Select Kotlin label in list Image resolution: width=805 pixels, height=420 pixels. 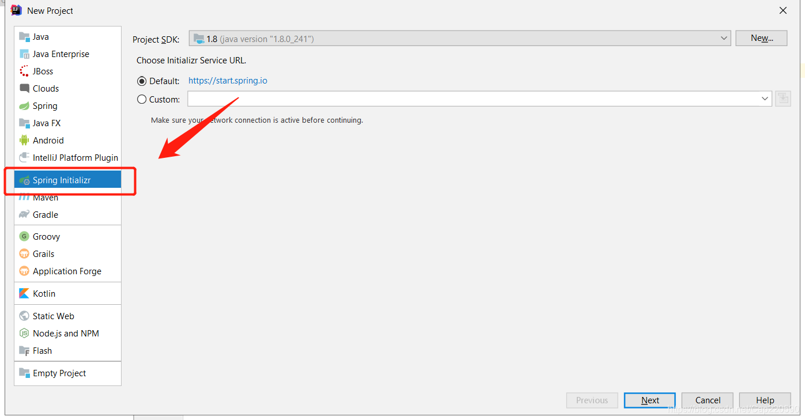click(x=44, y=294)
